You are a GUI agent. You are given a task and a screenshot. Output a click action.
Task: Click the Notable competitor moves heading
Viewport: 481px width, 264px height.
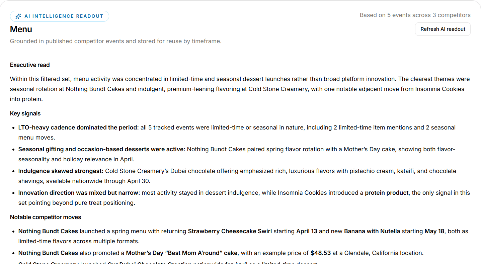[x=46, y=217]
